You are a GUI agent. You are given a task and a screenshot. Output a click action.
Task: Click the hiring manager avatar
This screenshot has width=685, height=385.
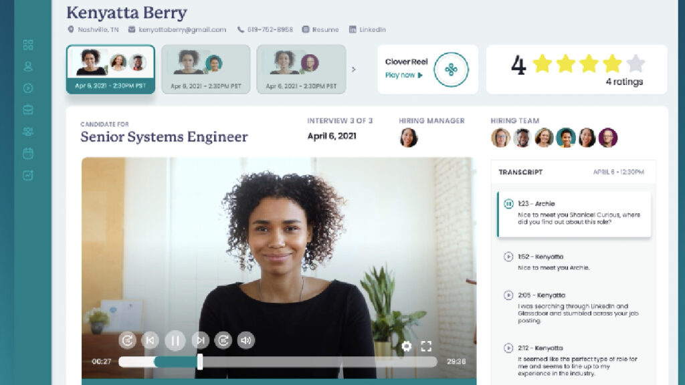[x=409, y=138]
